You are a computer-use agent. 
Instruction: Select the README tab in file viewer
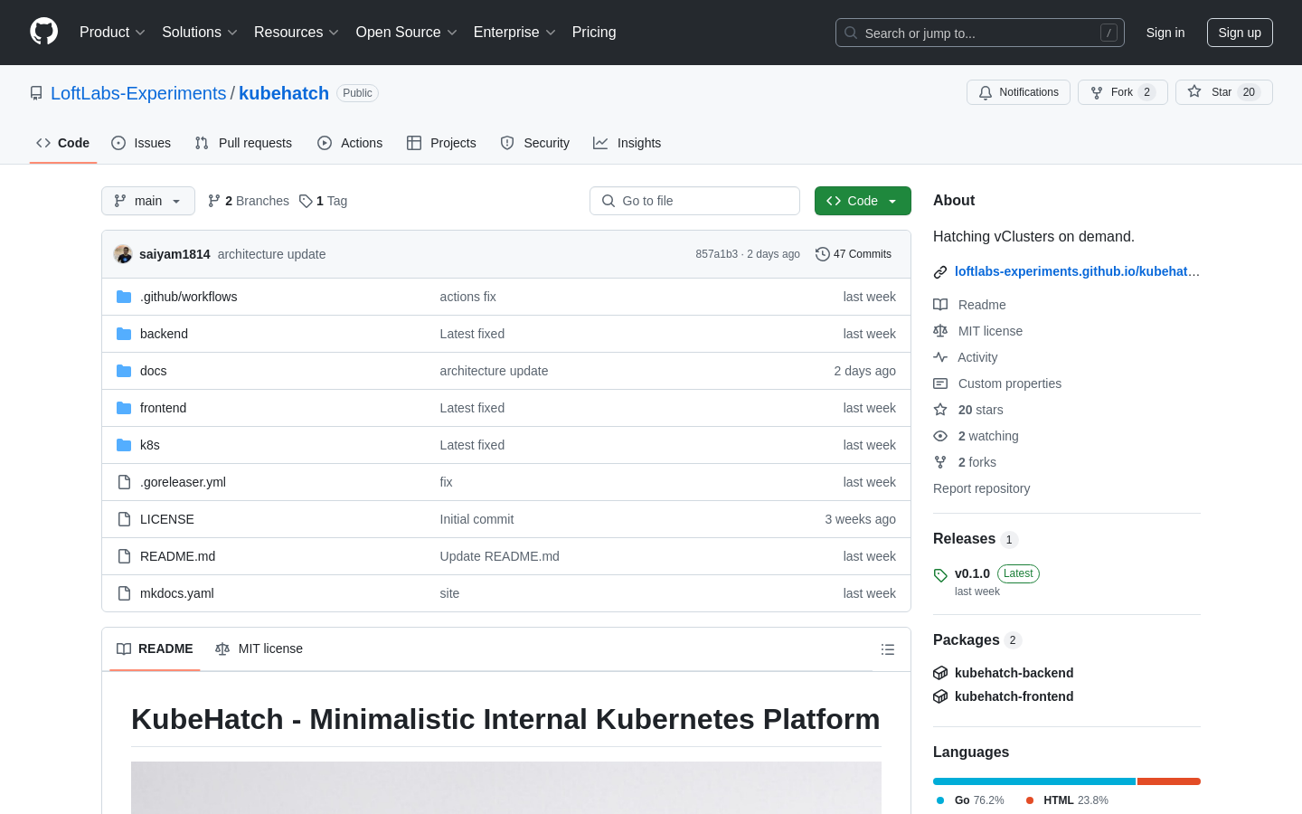(x=155, y=648)
